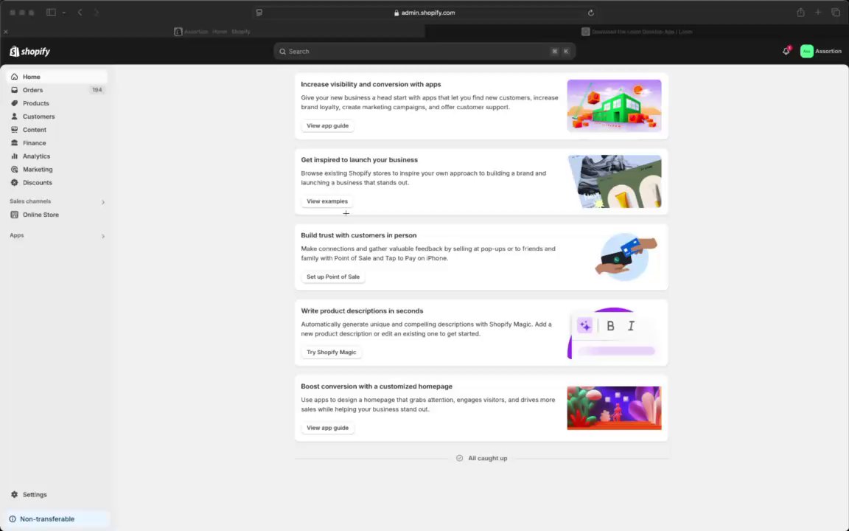Click the Analytics bar chart icon

[15, 156]
